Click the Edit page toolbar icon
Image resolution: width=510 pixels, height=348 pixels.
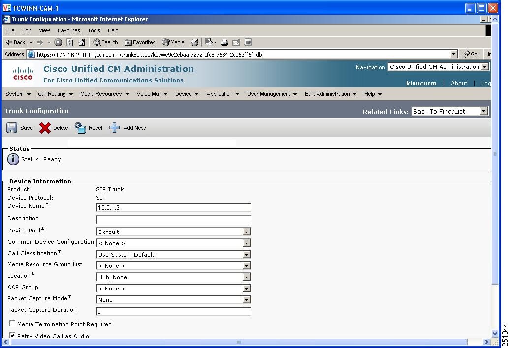click(236, 42)
